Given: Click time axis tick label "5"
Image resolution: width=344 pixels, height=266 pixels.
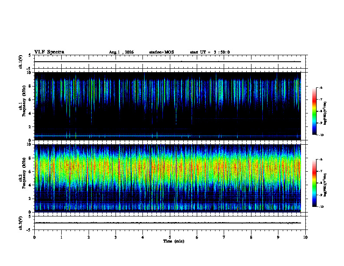Looking at the screenshot, I should (x=170, y=237).
